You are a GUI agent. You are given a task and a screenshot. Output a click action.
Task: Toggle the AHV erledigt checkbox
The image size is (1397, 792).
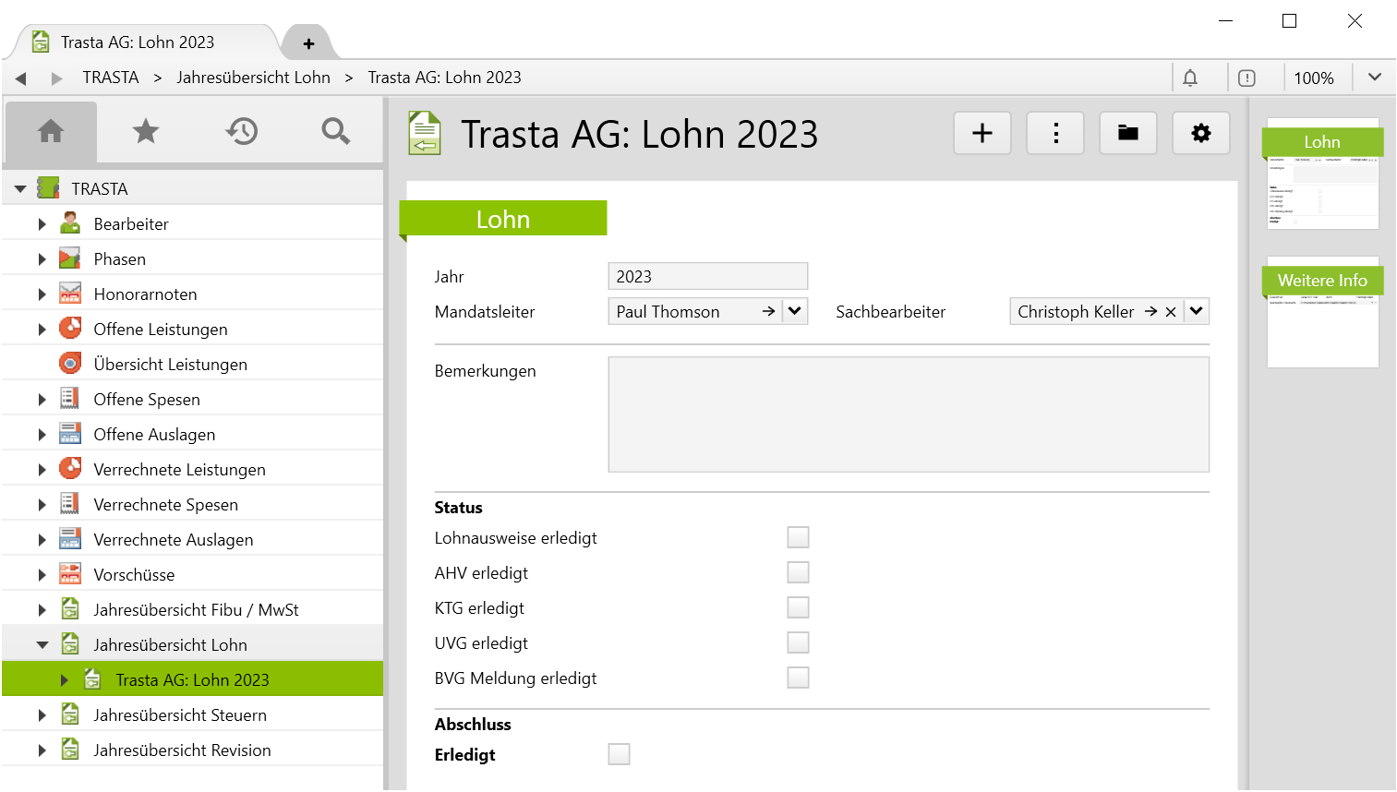click(798, 573)
